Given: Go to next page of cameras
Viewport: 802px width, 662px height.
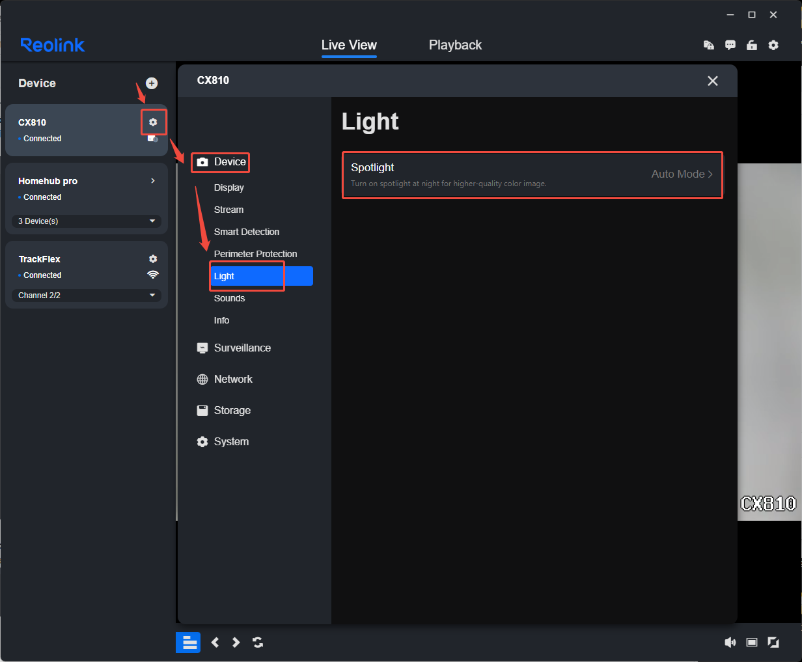Looking at the screenshot, I should (x=236, y=642).
